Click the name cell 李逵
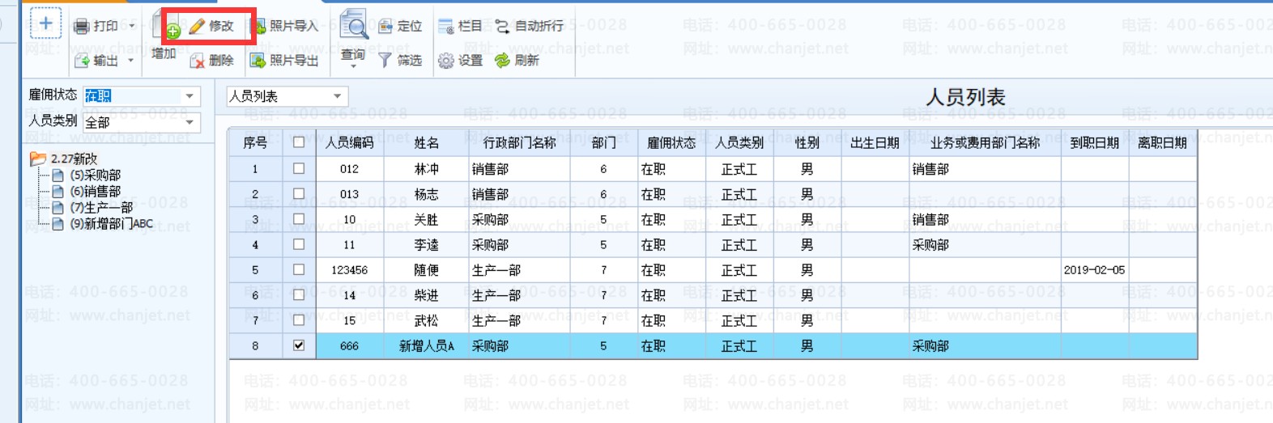The image size is (1273, 423). 426,244
